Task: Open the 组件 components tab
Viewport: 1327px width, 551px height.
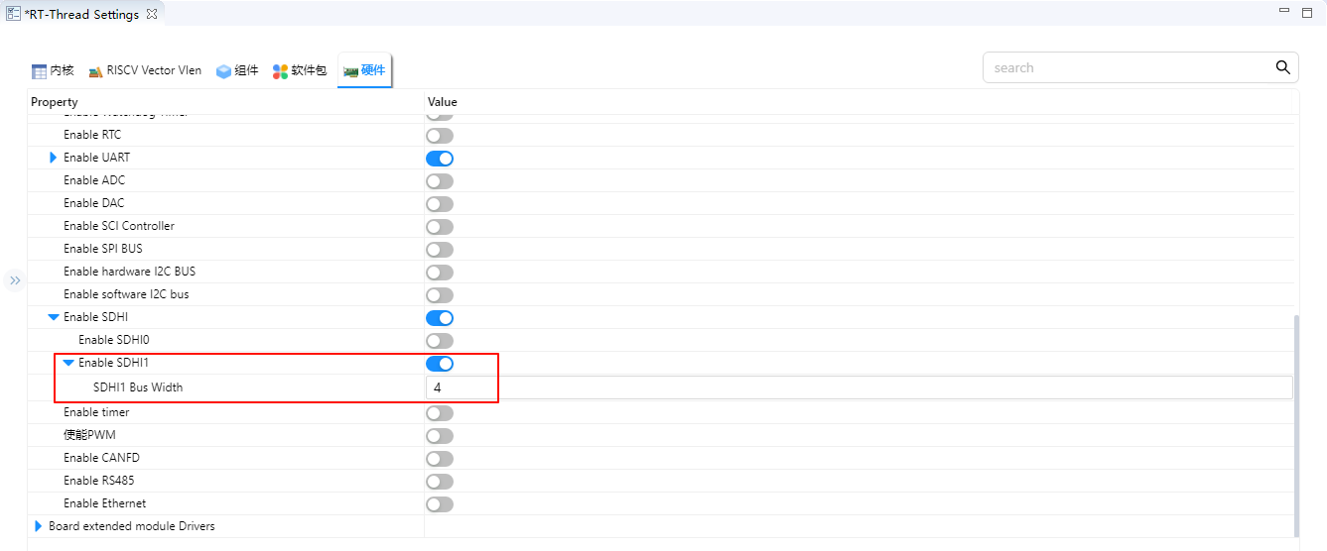Action: point(237,70)
